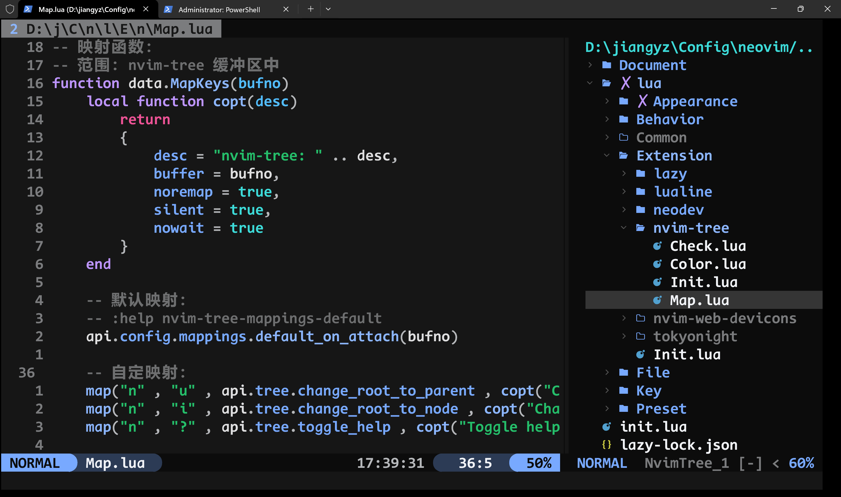841x497 pixels.
Task: Click the Key folder icon
Action: pos(623,391)
